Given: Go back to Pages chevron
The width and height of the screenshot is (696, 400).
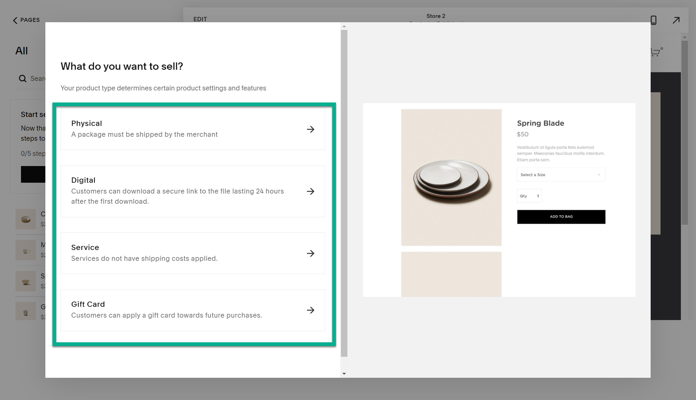Looking at the screenshot, I should pos(15,20).
